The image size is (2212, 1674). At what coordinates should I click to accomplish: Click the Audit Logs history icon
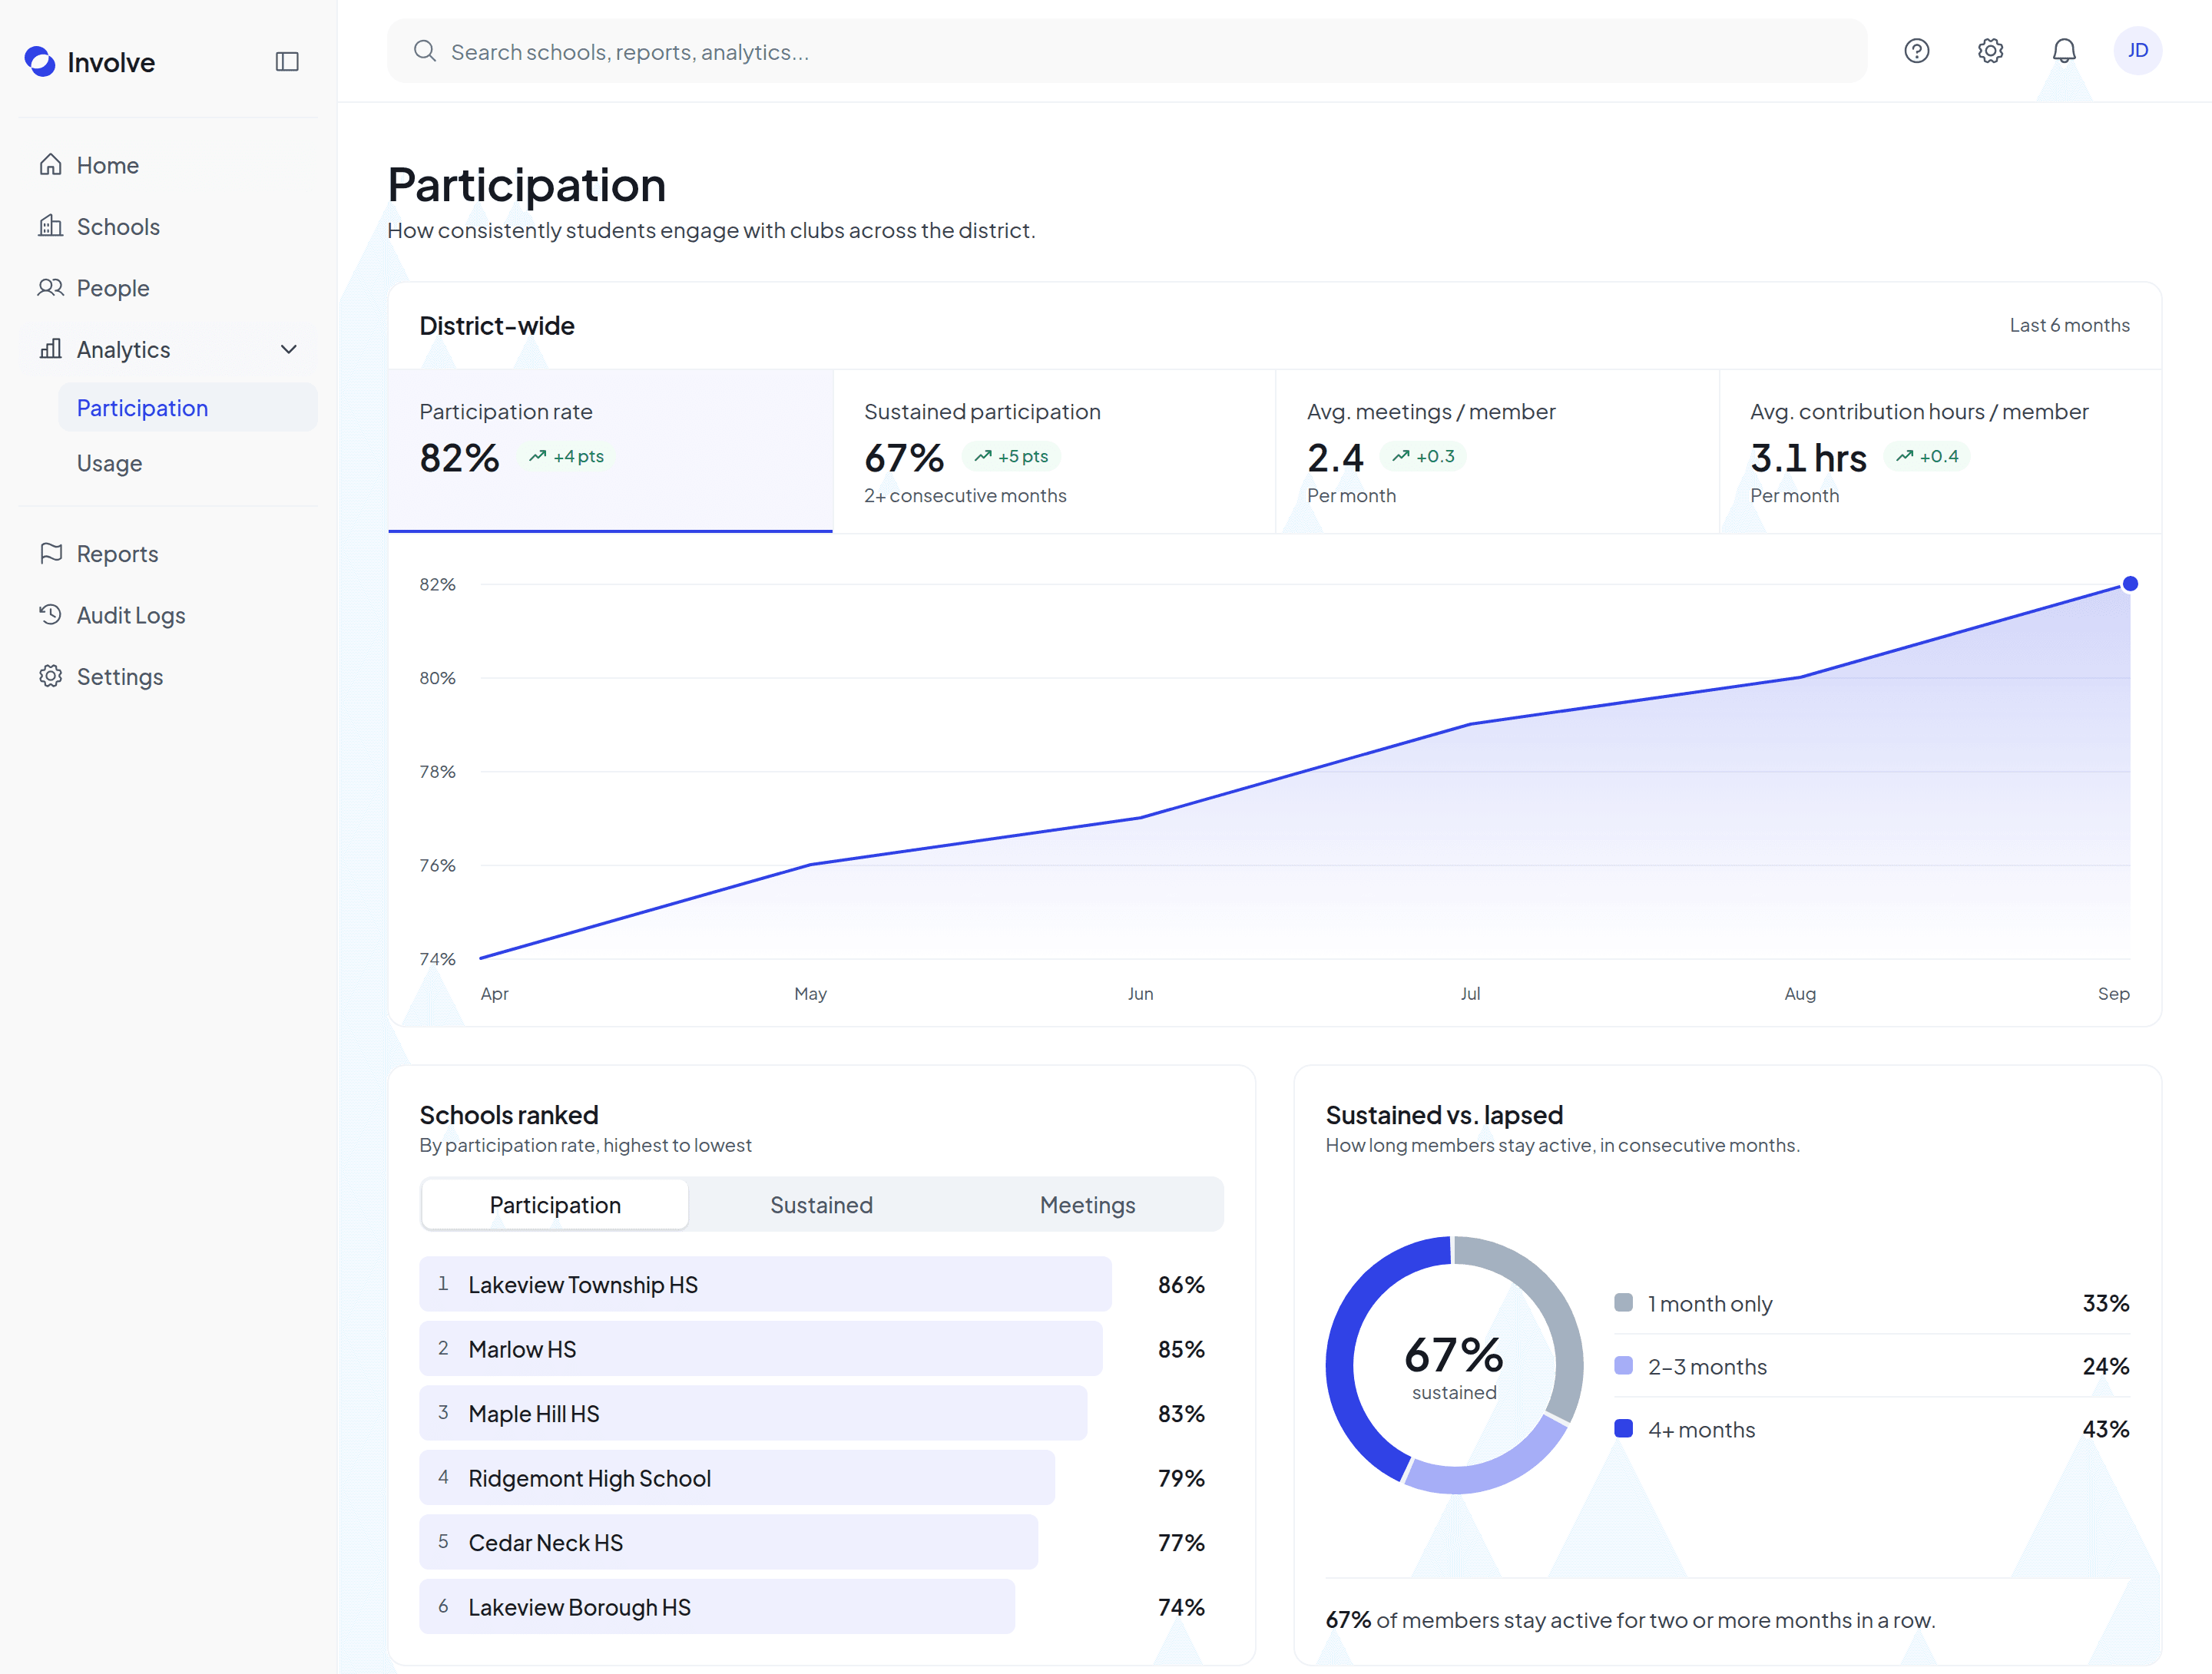point(50,614)
